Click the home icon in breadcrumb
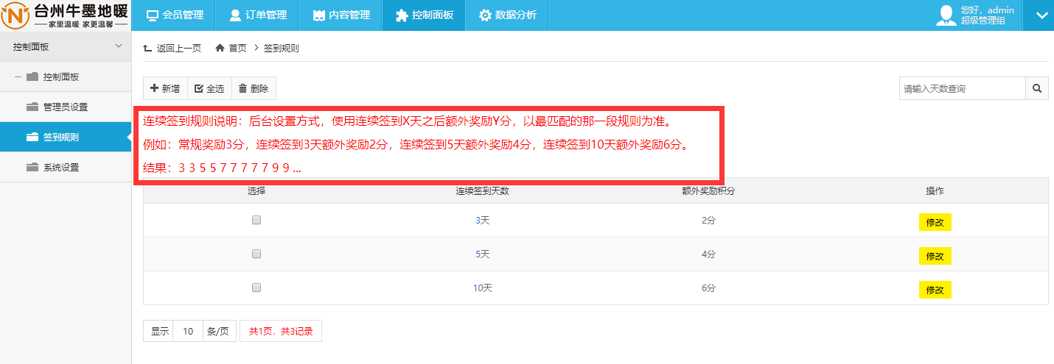The height and width of the screenshot is (364, 1054). (x=220, y=48)
